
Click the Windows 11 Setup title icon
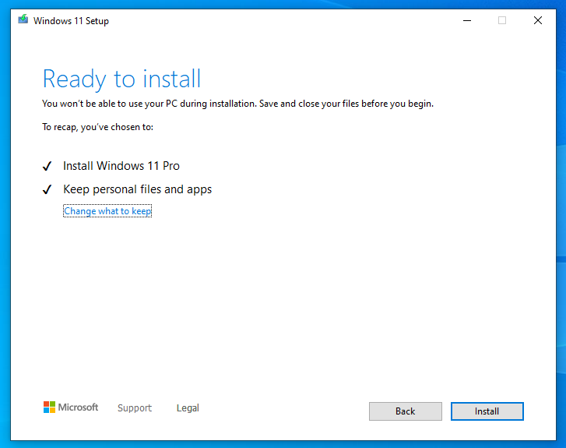23,19
